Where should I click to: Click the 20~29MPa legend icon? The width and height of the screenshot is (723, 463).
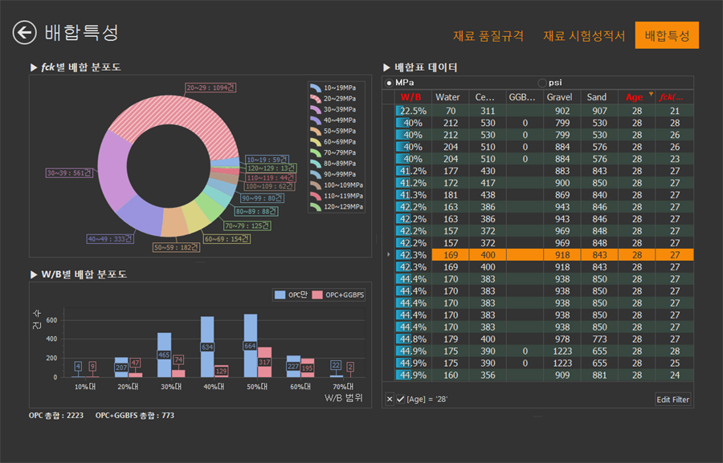coord(316,99)
